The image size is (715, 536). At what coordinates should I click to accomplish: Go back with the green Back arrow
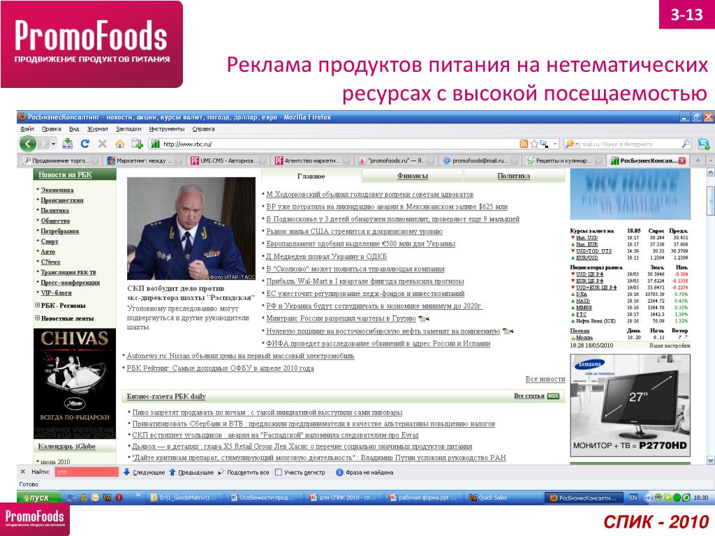[x=28, y=144]
